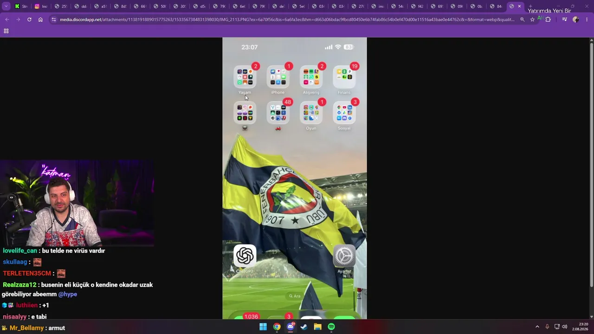
Task: Open Chrome from the taskbar
Action: pyautogui.click(x=277, y=327)
